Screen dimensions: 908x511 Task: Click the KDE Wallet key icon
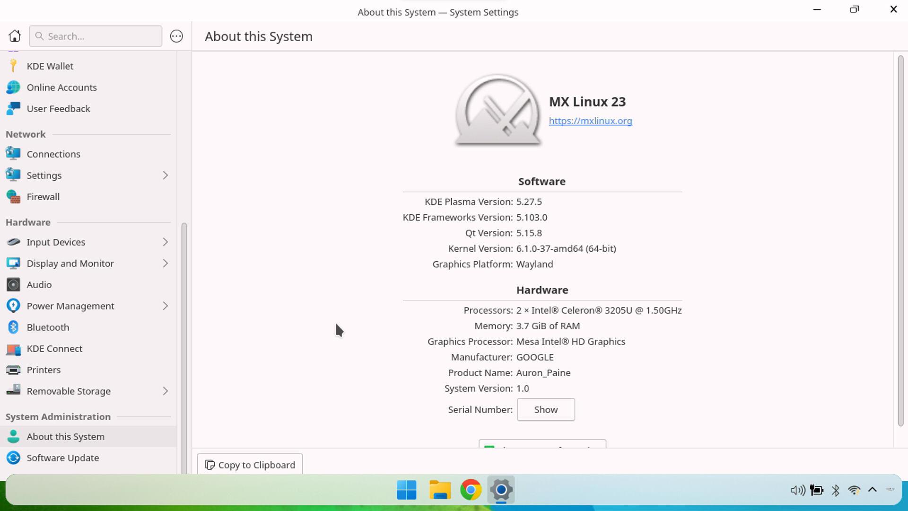pyautogui.click(x=13, y=66)
